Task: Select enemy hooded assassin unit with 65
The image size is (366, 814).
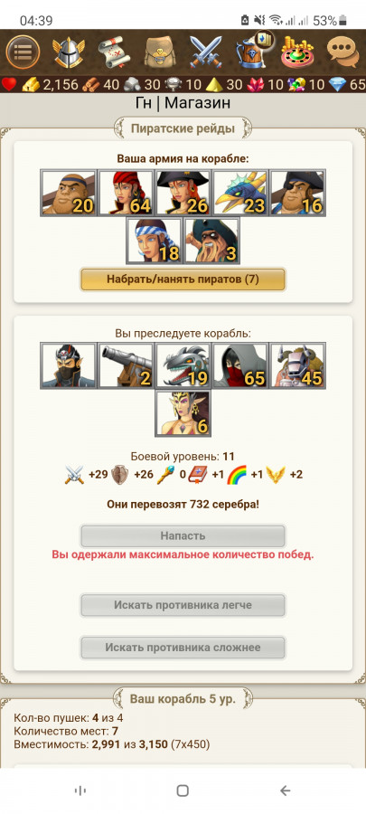Action: click(240, 365)
